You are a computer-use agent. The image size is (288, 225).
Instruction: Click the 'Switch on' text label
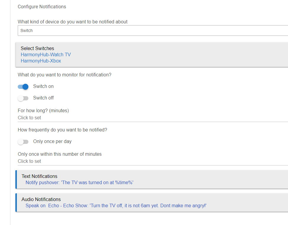click(x=43, y=86)
